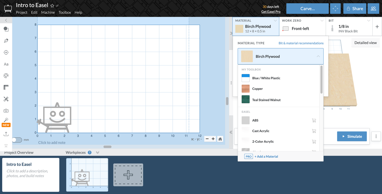Zoom in the canvas with plus
This screenshot has height=194, width=382.
click(x=213, y=139)
